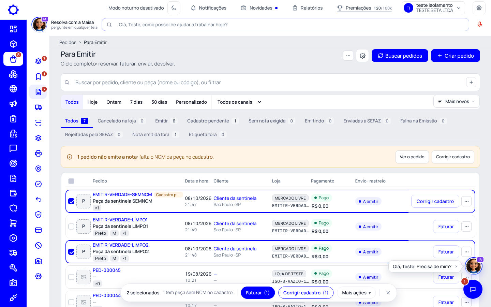Open the shopping bag icon with badge 8
This screenshot has width=491, height=307.
point(13,59)
